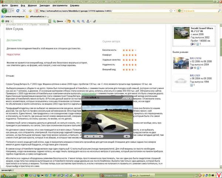
Task: Mute the videoclick player sound
Action: pos(127,136)
